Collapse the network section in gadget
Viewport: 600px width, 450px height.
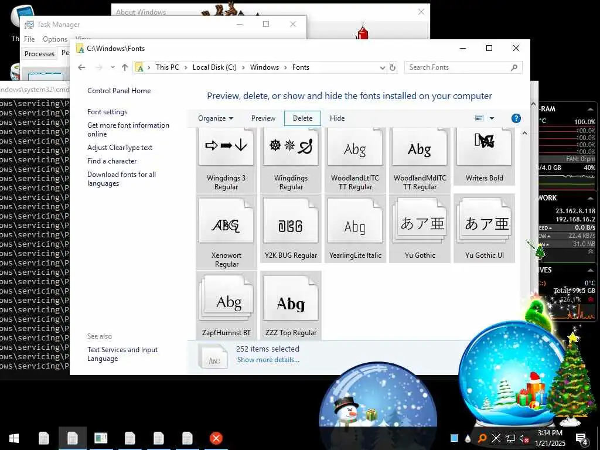click(591, 198)
